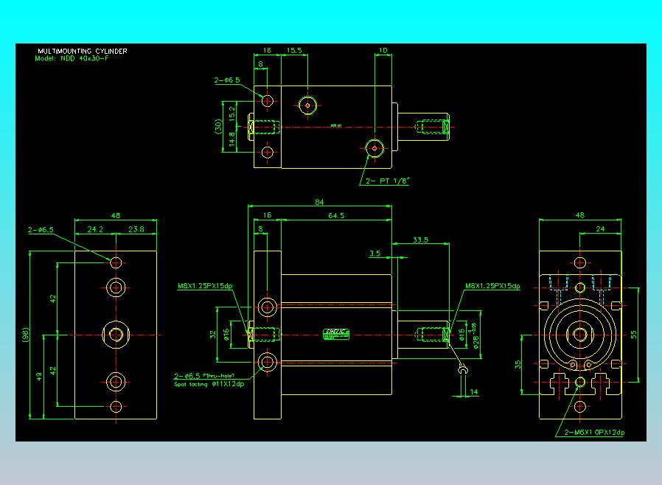Select the 33.5 rod extension dimension

(x=421, y=240)
